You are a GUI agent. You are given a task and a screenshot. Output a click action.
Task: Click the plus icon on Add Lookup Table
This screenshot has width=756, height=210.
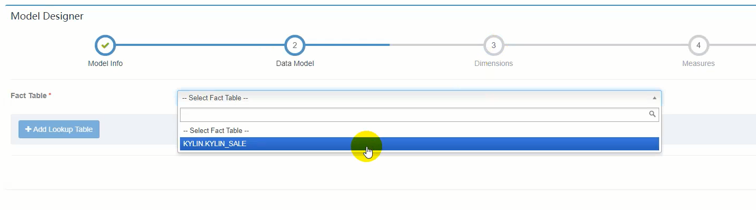pos(28,129)
